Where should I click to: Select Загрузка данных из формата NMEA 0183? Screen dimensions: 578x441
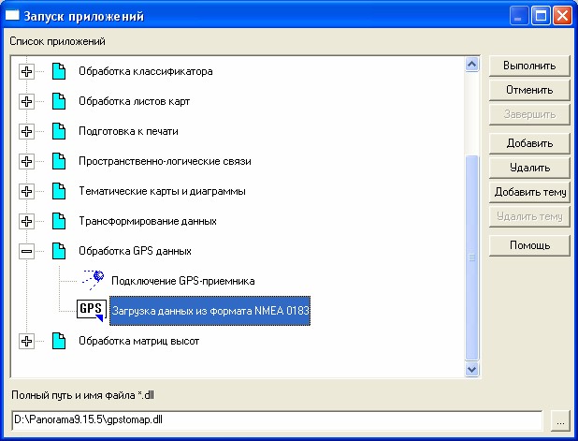coord(210,310)
